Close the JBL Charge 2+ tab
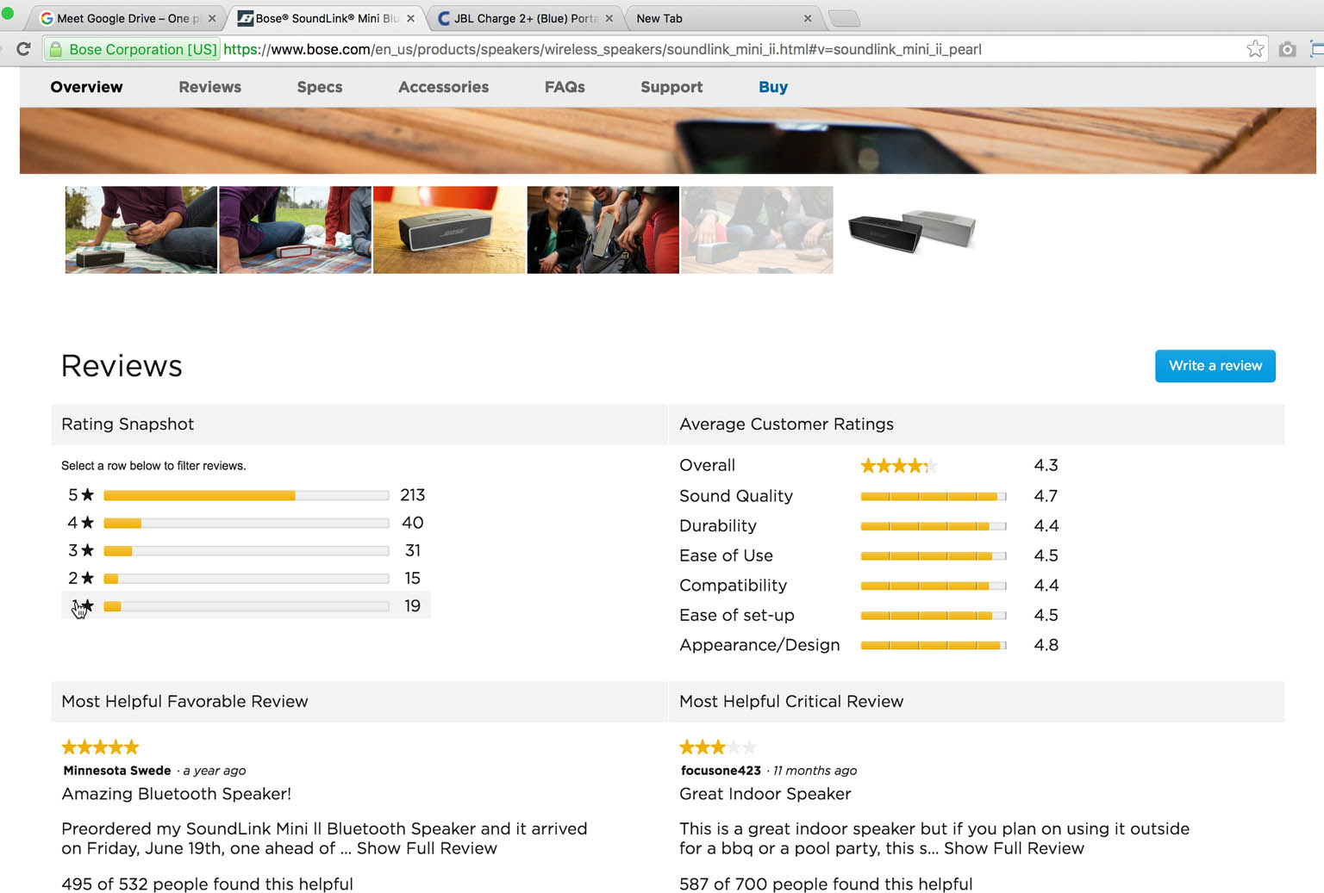Screen dimensions: 1324x893 point(609,18)
